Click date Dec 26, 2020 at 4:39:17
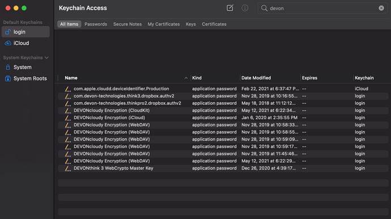The width and height of the screenshot is (391, 219). (x=269, y=169)
